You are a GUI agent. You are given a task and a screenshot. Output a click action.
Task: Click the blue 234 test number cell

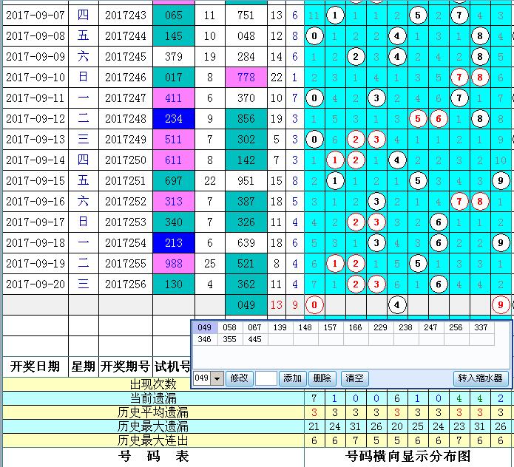174,118
